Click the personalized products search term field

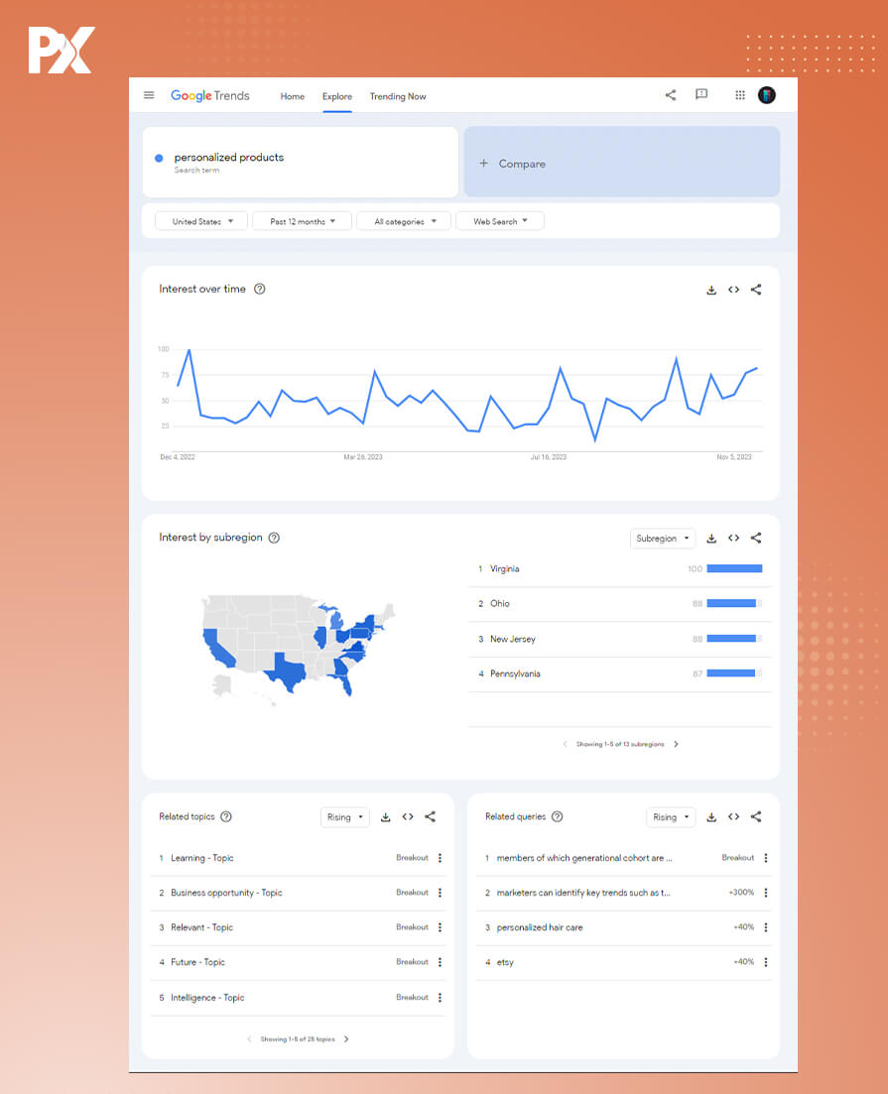[x=300, y=162]
